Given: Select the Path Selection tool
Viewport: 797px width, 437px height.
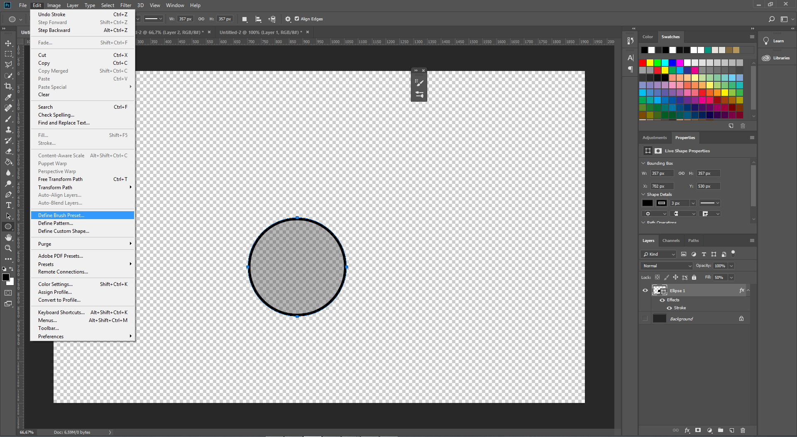Looking at the screenshot, I should (8, 216).
